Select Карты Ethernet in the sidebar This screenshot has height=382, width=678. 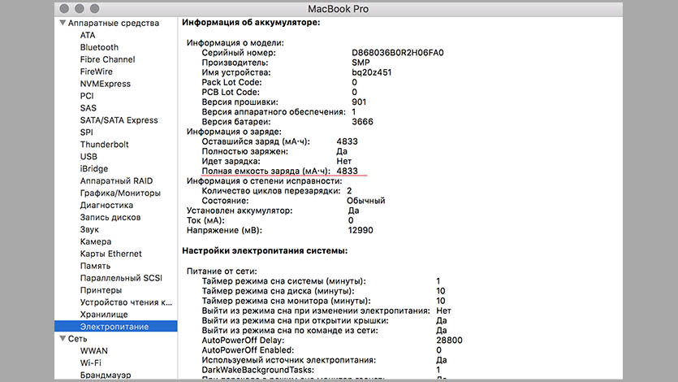coord(110,254)
